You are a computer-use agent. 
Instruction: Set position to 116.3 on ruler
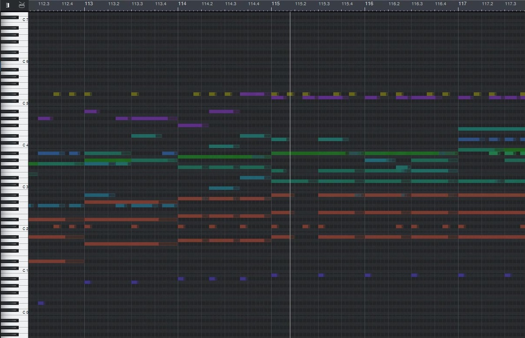(x=417, y=4)
